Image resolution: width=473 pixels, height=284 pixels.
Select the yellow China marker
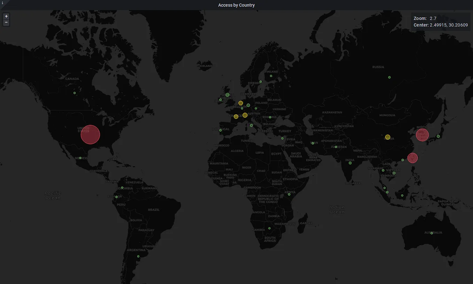(x=388, y=137)
